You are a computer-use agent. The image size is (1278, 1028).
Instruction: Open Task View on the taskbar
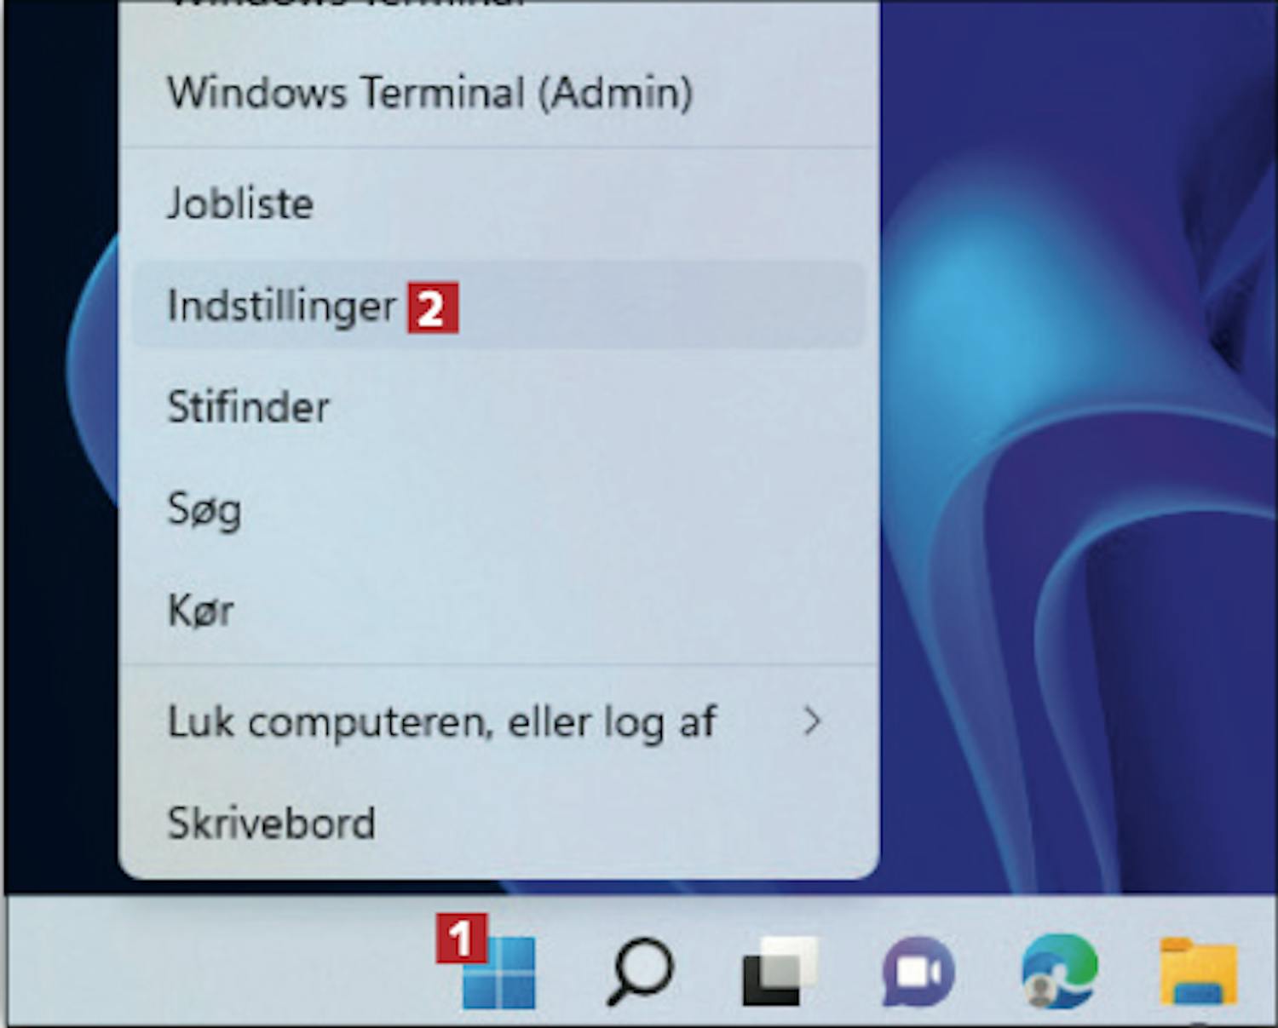coord(780,972)
